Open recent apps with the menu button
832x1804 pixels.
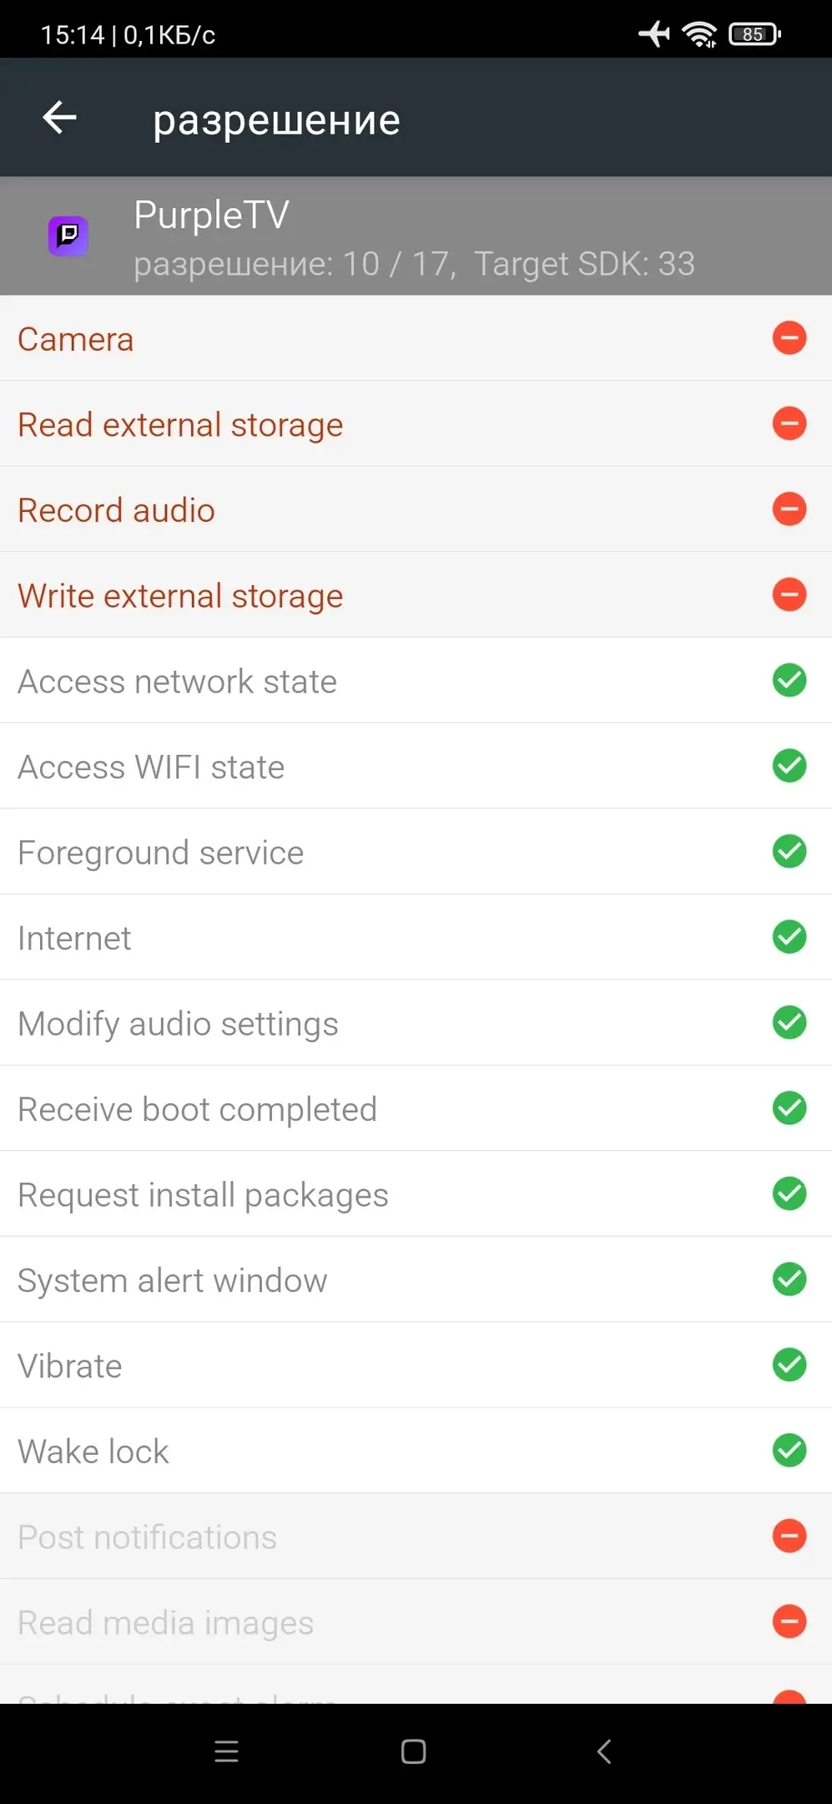(226, 1751)
